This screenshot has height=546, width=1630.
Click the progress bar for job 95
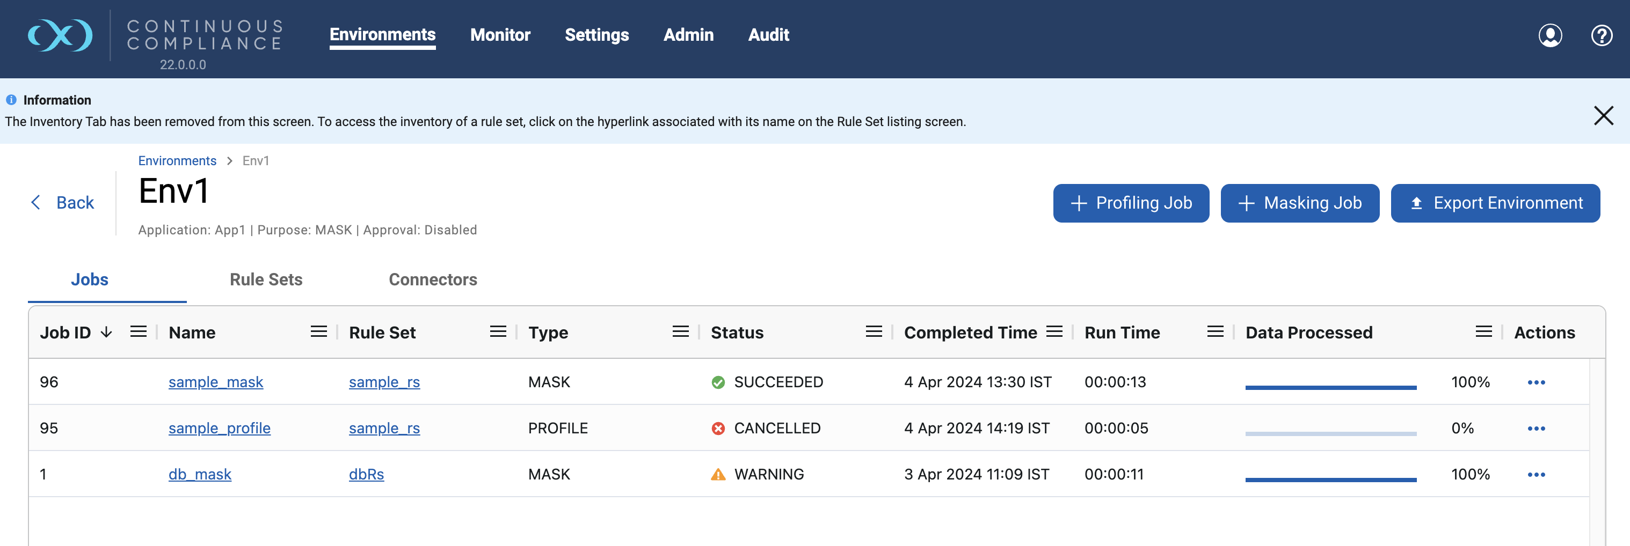(x=1330, y=433)
